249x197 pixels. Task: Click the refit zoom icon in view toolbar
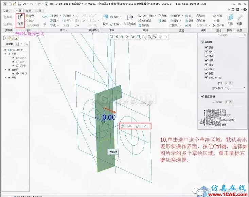point(112,37)
